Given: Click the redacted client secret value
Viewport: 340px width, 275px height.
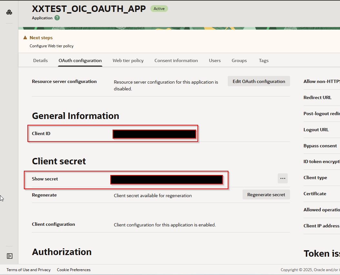Looking at the screenshot, I should 166,179.
